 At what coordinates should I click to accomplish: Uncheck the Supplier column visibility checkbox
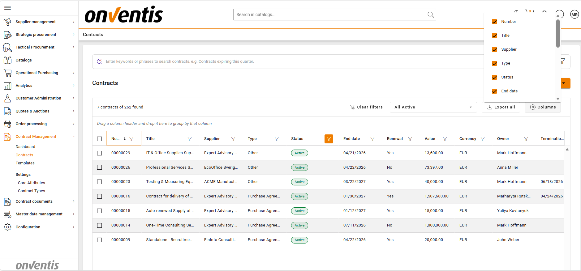pyautogui.click(x=494, y=49)
